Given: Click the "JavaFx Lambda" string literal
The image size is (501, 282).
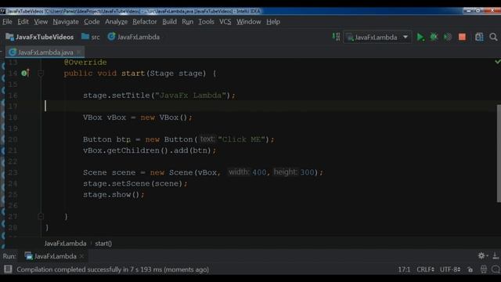Looking at the screenshot, I should 190,96.
